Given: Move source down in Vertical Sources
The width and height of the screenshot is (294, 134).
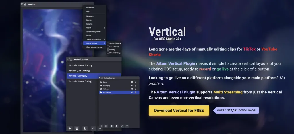Looking at the screenshot, I should pos(127,126).
